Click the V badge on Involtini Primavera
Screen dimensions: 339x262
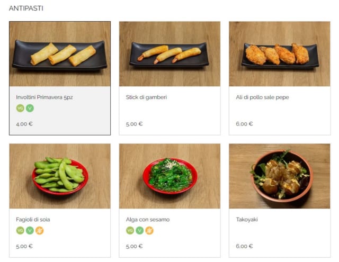30,108
